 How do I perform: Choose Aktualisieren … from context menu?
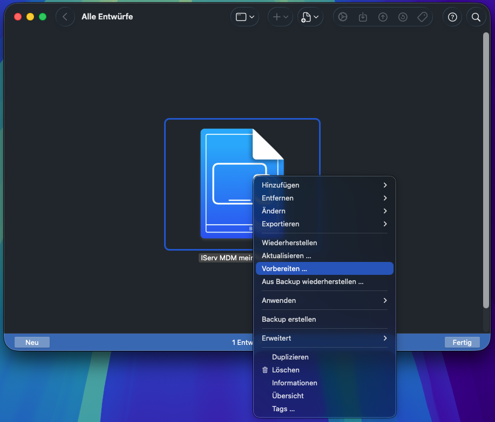(324, 255)
